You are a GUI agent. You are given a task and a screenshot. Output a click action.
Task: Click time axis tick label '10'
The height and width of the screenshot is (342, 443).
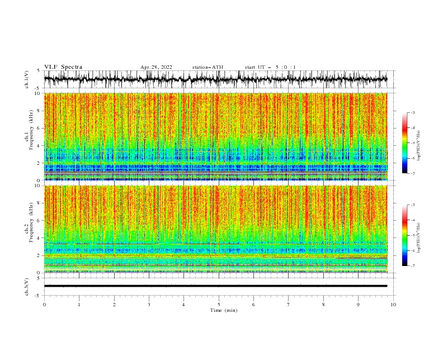(393, 305)
